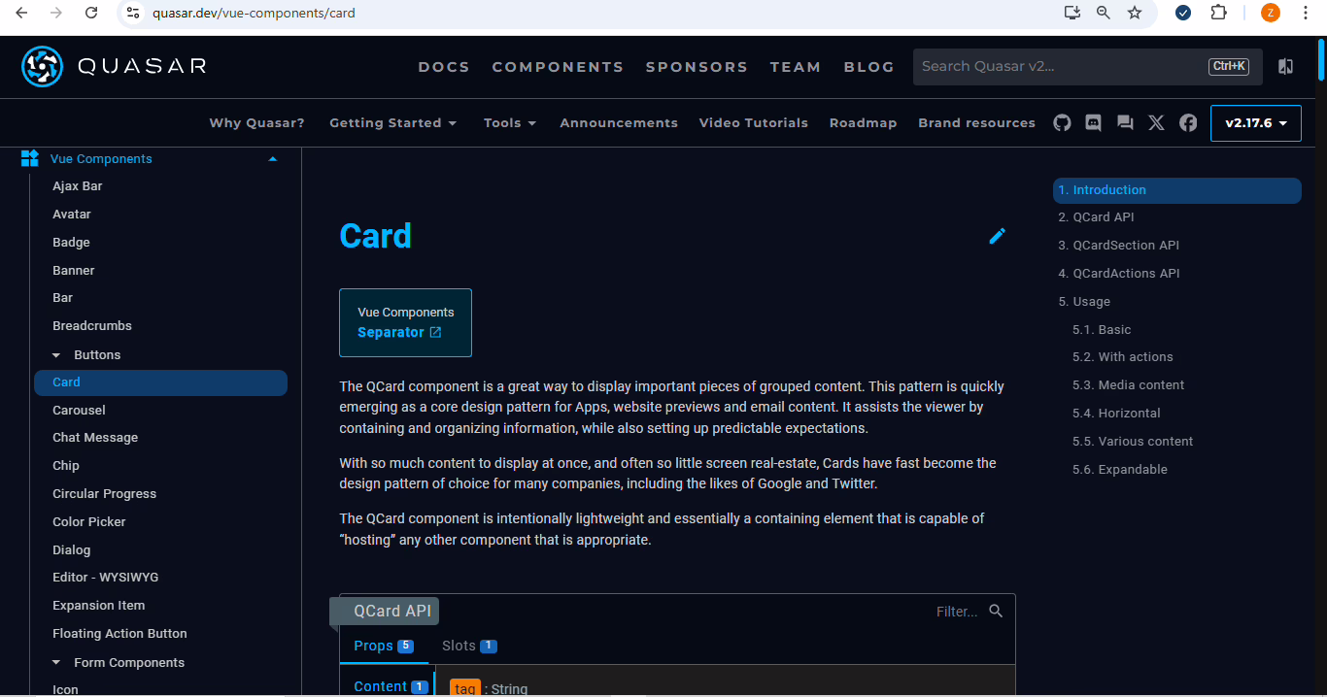
Task: Select the Content category tab
Action: [388, 686]
